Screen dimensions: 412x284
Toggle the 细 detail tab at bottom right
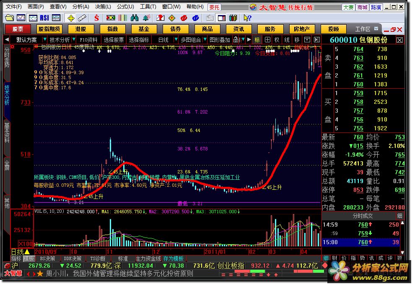point(326,258)
